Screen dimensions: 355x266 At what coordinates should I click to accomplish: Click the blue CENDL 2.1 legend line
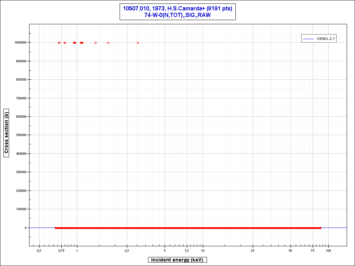[x=308, y=39]
